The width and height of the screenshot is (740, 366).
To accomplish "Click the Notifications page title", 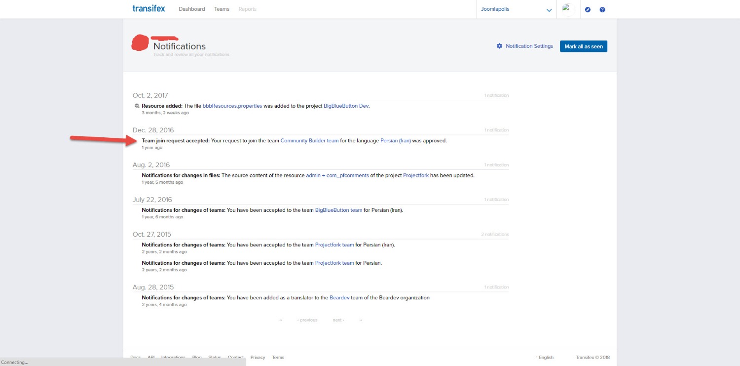I will (180, 46).
